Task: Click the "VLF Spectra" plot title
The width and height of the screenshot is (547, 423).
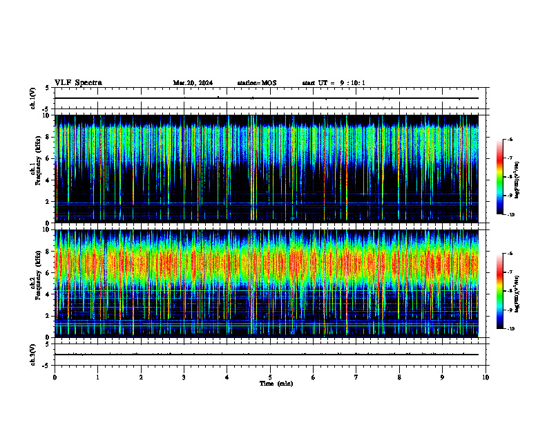Action: click(78, 83)
